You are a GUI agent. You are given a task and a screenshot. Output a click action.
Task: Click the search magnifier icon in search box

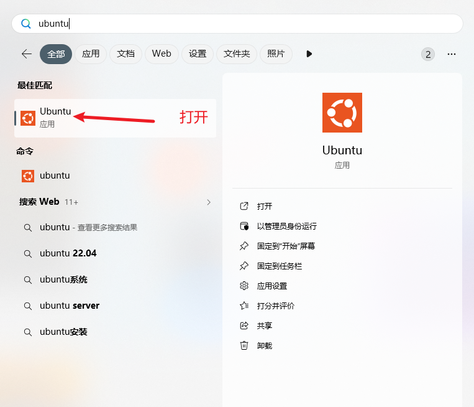click(x=25, y=24)
